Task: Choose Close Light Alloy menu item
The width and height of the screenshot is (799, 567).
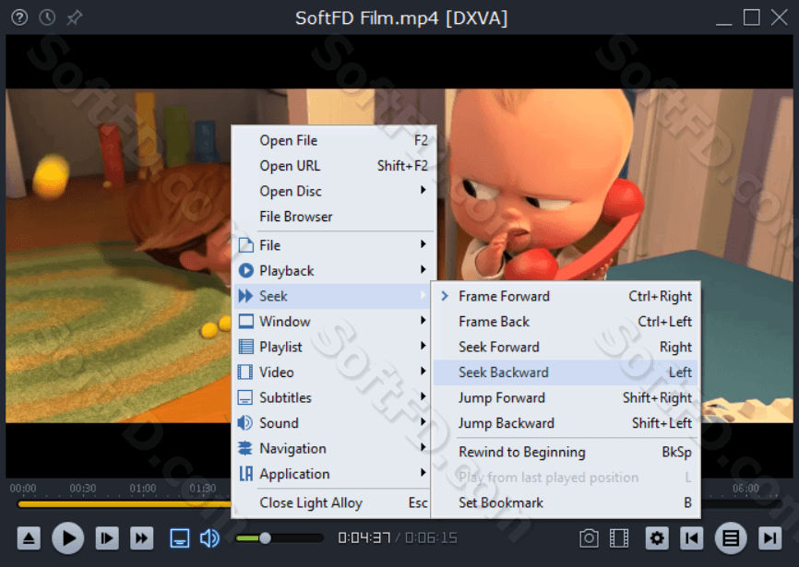Action: (x=334, y=502)
